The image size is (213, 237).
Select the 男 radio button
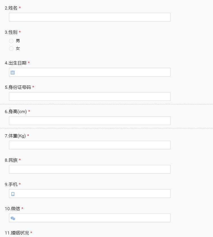pyautogui.click(x=11, y=41)
